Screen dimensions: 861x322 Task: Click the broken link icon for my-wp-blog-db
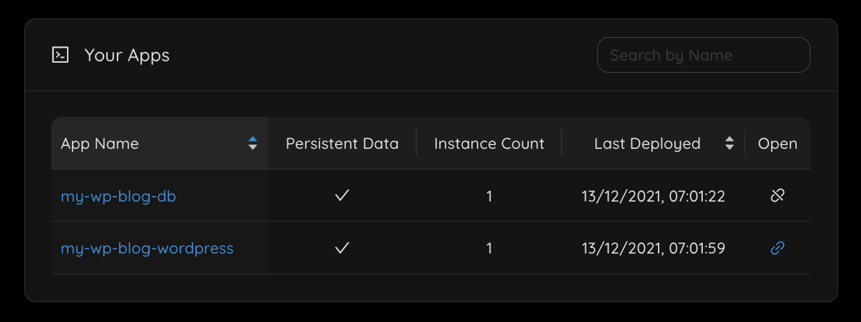click(778, 196)
